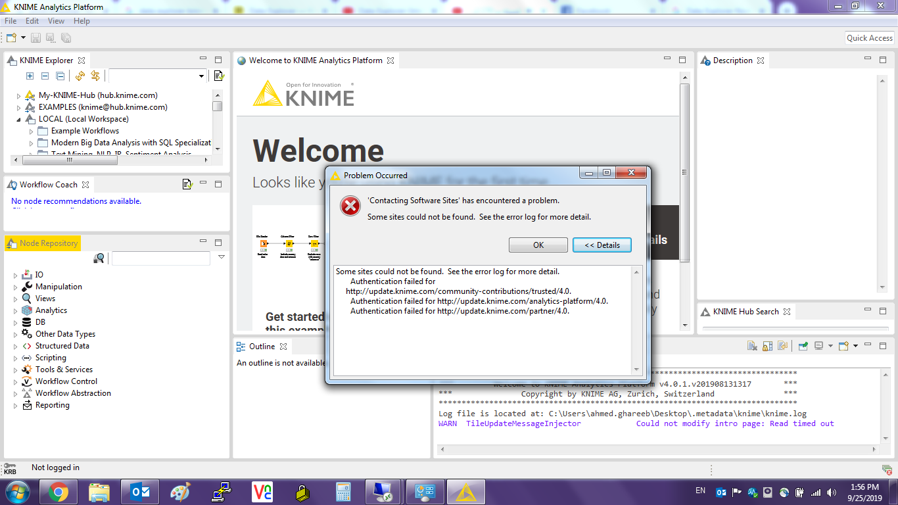Open the View menu
The image size is (898, 505).
pos(57,21)
